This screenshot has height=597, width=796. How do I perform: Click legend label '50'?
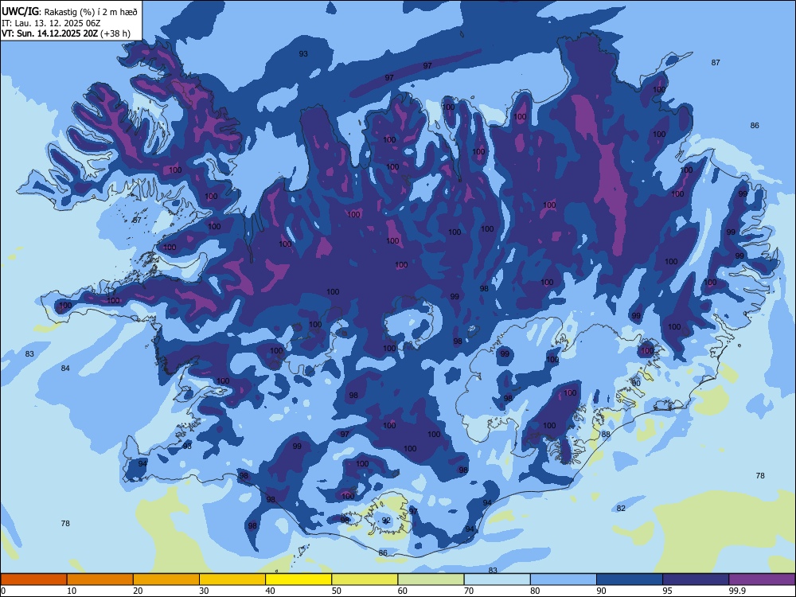tap(337, 591)
